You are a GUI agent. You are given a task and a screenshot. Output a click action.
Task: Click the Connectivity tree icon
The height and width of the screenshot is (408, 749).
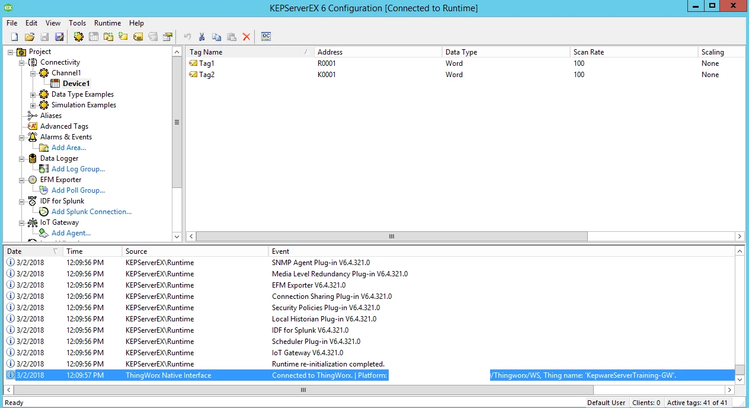pyautogui.click(x=33, y=62)
